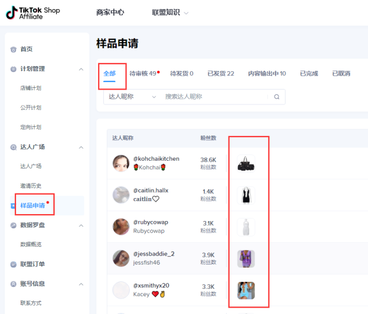Screen dimensions: 368x314
Task: Click the 账号信息 account icon
Action: click(x=13, y=284)
